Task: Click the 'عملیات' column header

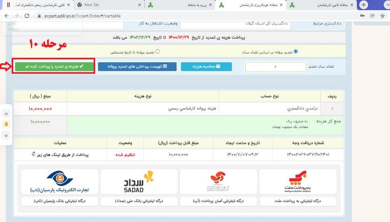Action: 60,143
